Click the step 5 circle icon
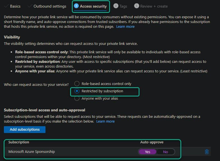 point(136,6)
